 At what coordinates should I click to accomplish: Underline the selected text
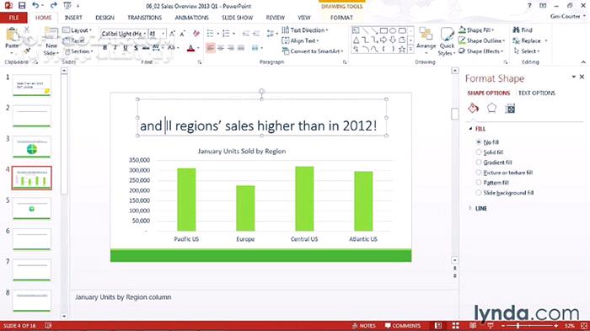(126, 48)
